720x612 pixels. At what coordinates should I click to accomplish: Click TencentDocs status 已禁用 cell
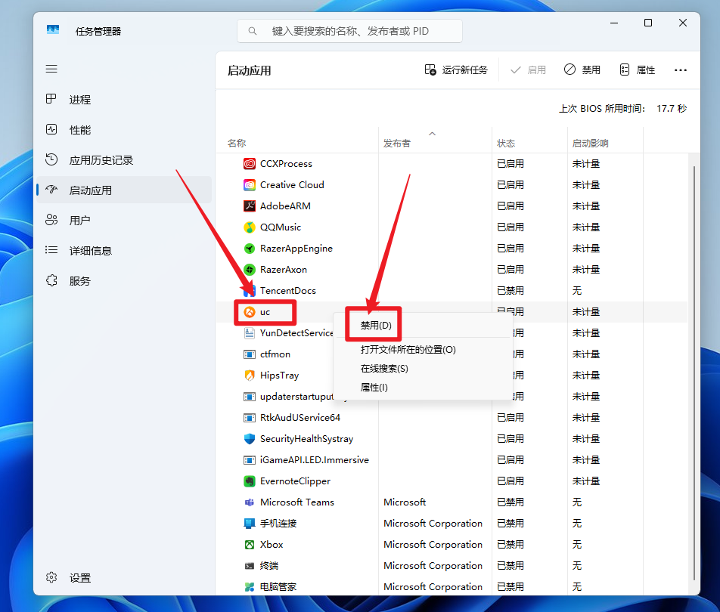pyautogui.click(x=511, y=290)
